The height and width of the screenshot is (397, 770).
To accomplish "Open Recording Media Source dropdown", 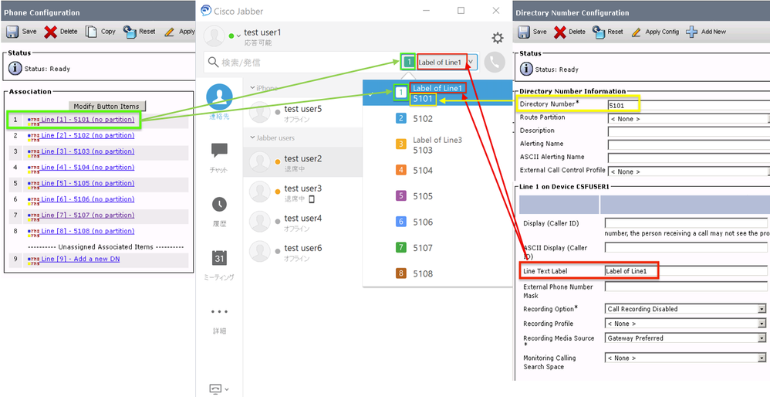I will (x=762, y=338).
